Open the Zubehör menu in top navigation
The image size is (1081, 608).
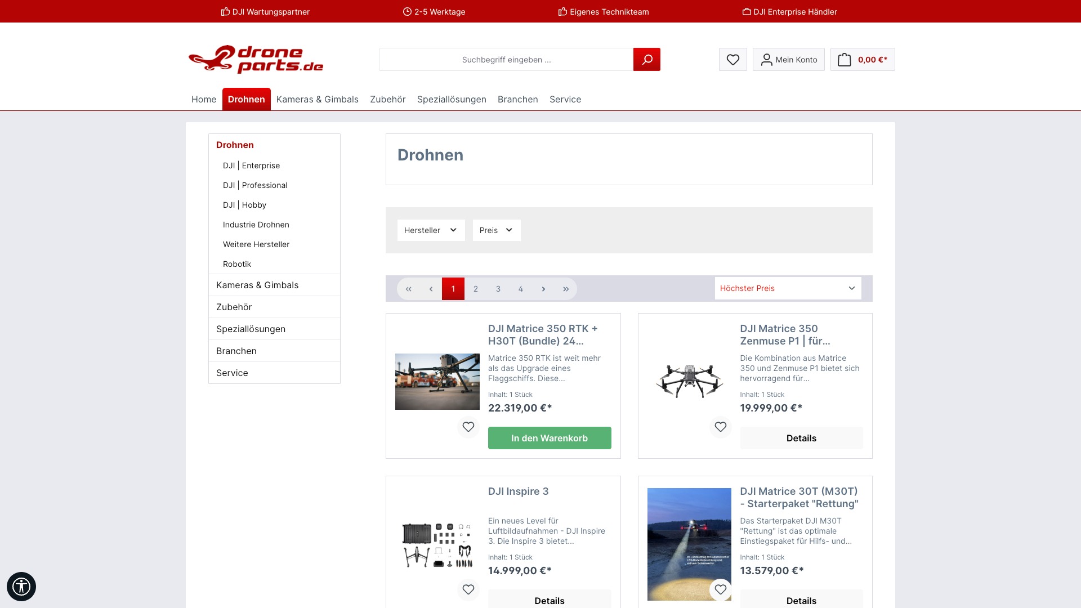[387, 100]
